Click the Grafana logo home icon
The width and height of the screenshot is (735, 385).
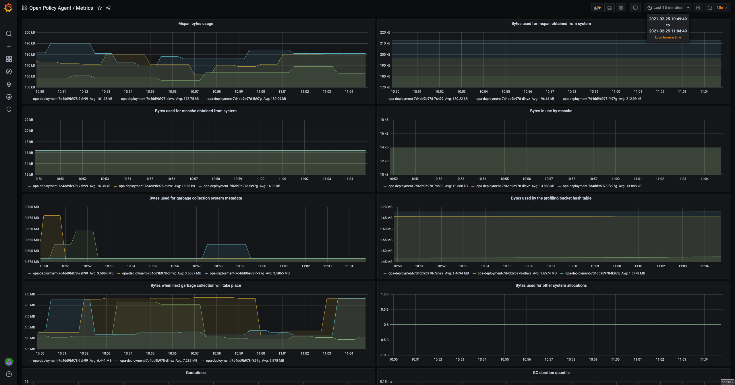[8, 8]
